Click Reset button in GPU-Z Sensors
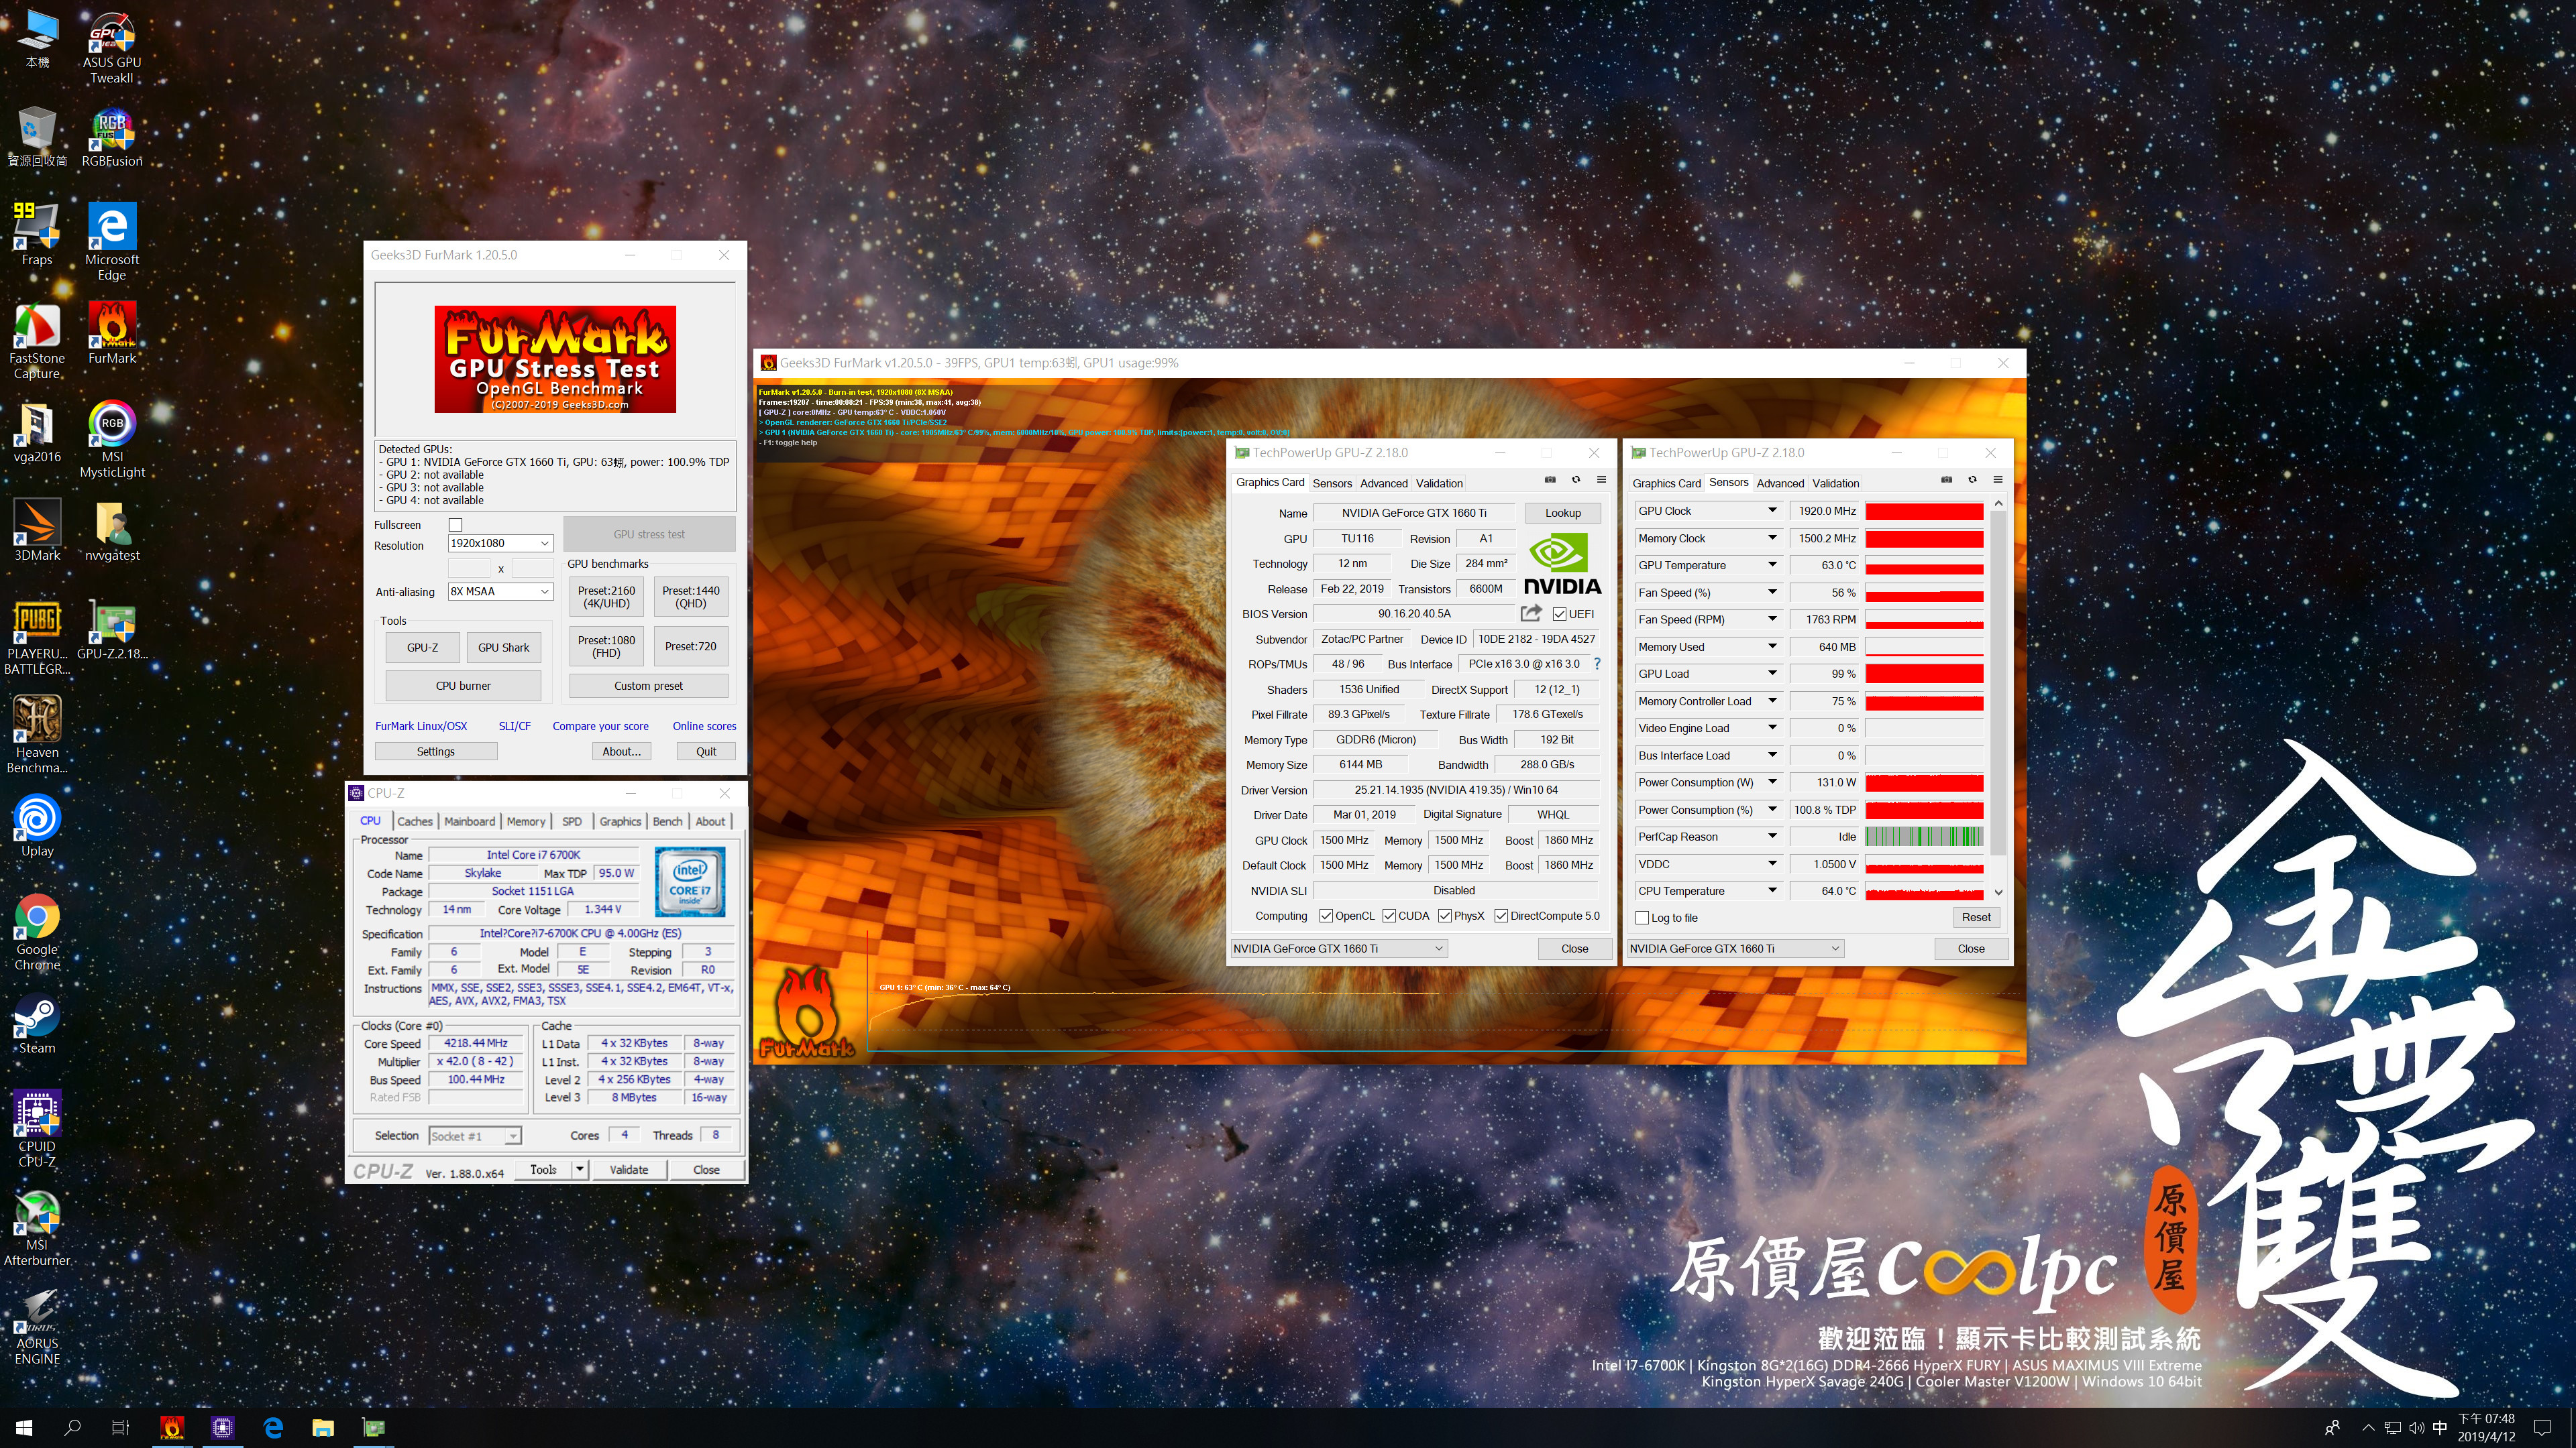The width and height of the screenshot is (2576, 1448). [1975, 917]
